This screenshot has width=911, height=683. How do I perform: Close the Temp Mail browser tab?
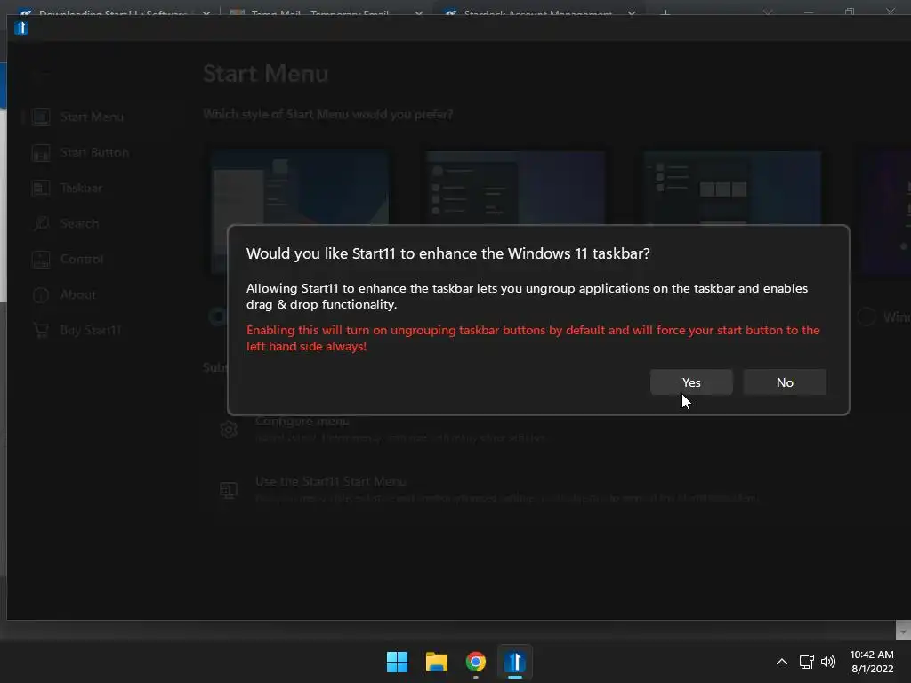coord(419,13)
